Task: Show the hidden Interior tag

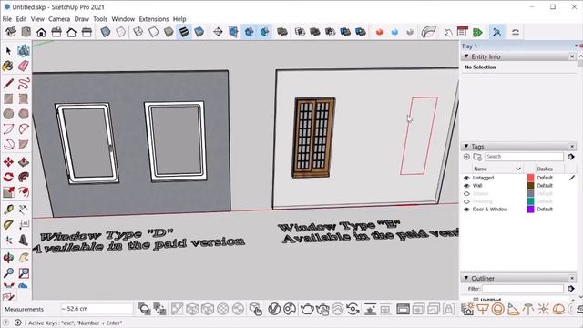Action: 466,193
